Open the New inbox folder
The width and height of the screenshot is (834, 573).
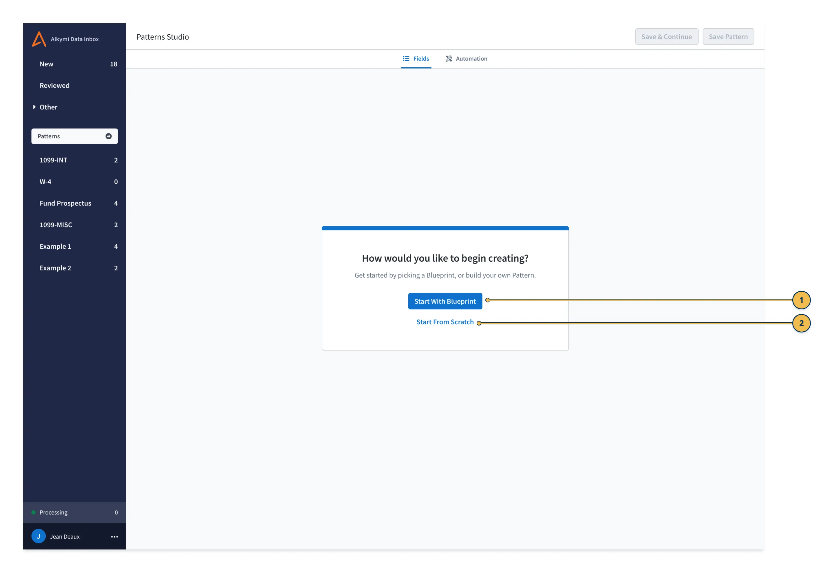74,64
